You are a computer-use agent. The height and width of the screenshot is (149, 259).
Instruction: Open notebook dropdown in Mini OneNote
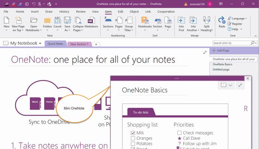click(x=230, y=85)
